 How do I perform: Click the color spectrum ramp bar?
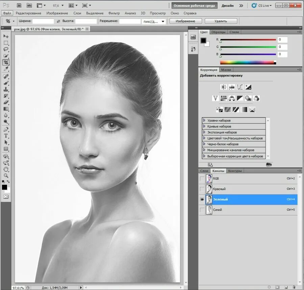click(x=248, y=62)
